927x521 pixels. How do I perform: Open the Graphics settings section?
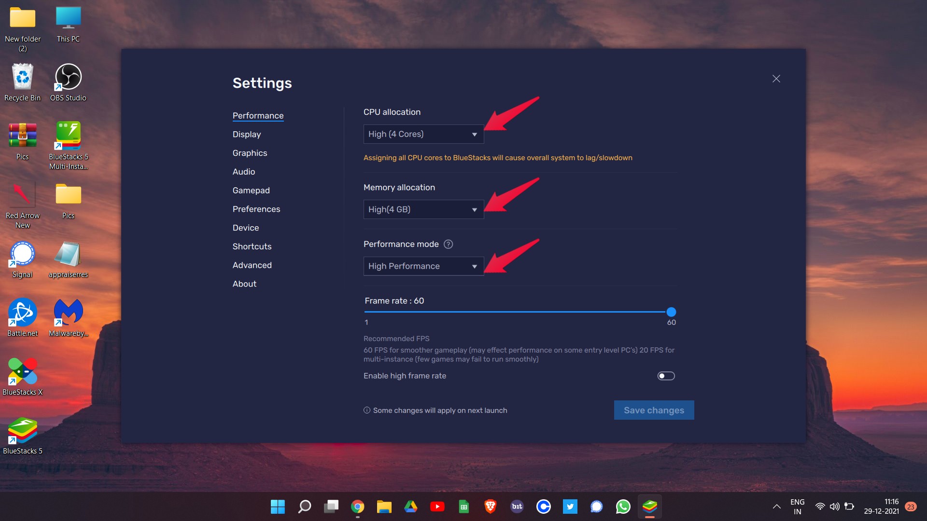coord(250,153)
